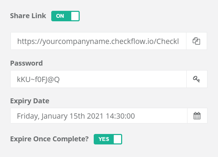This screenshot has height=157, width=218.
Task: Click the Share Link label
Action: click(28, 16)
